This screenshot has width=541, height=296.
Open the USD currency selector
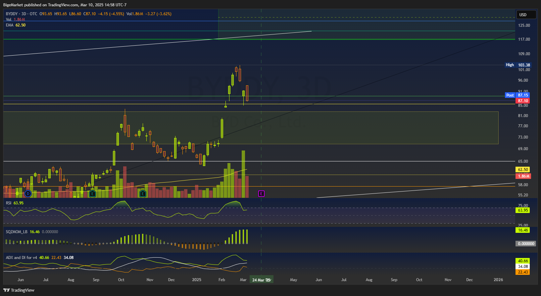(x=526, y=15)
